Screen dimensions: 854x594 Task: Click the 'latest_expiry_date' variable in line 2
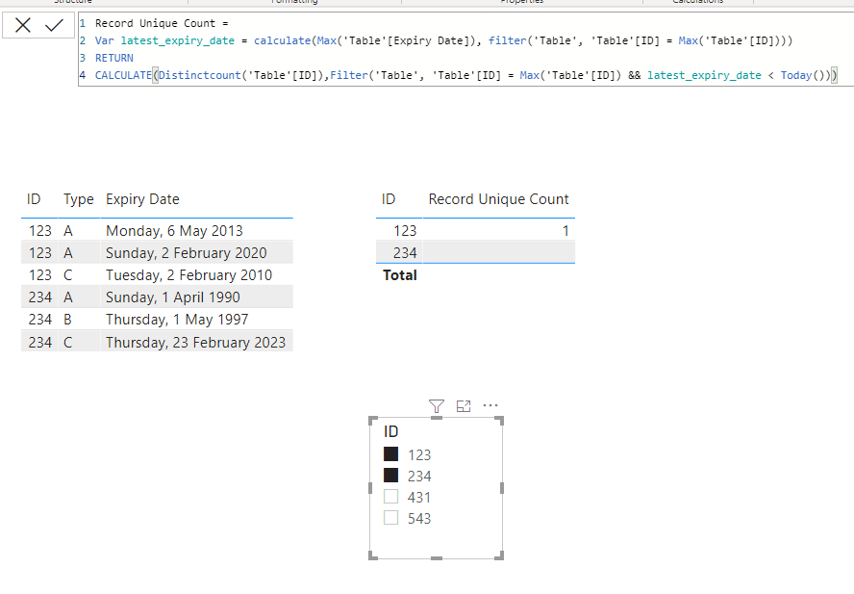178,40
